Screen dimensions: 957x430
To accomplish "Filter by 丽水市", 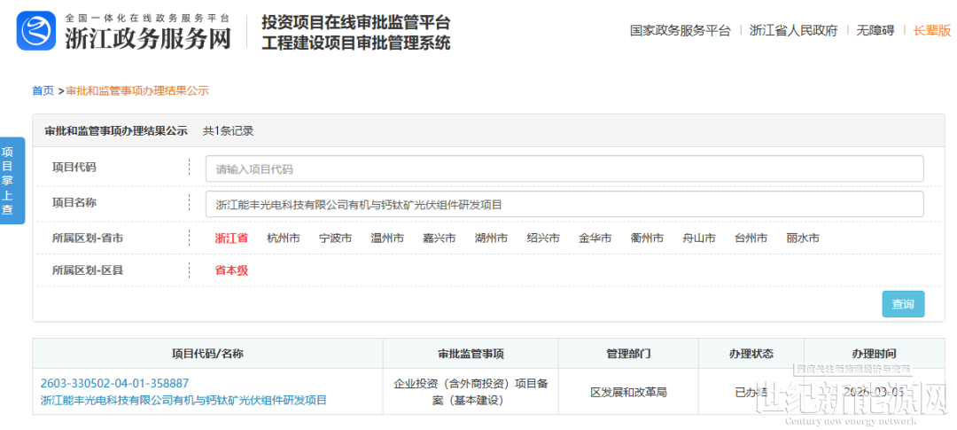I will point(803,238).
